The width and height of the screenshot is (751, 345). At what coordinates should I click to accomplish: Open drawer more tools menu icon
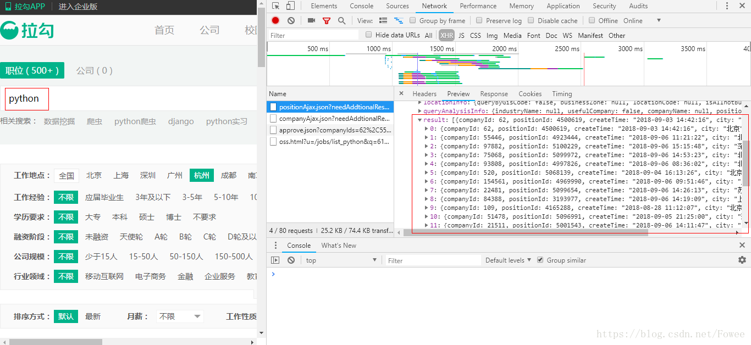(x=275, y=245)
